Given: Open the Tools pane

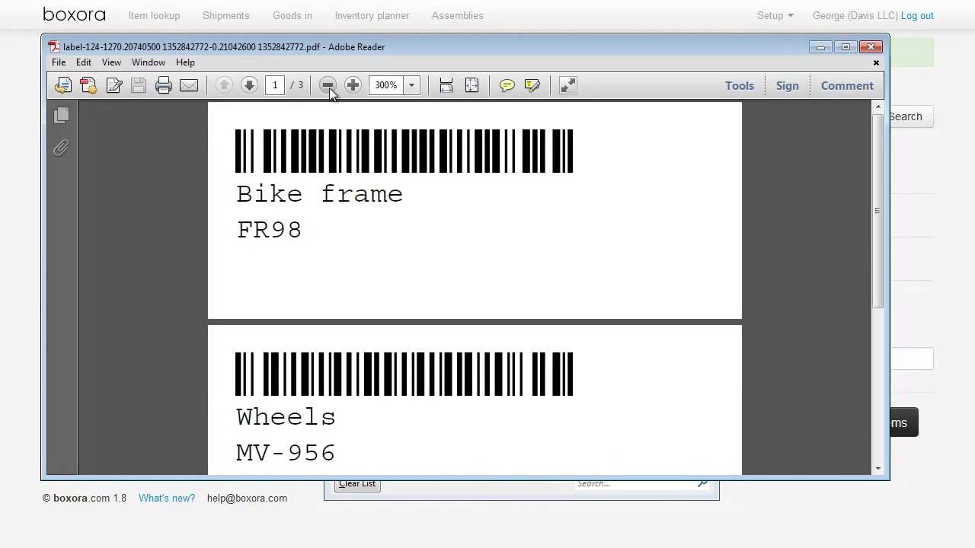Looking at the screenshot, I should [740, 85].
